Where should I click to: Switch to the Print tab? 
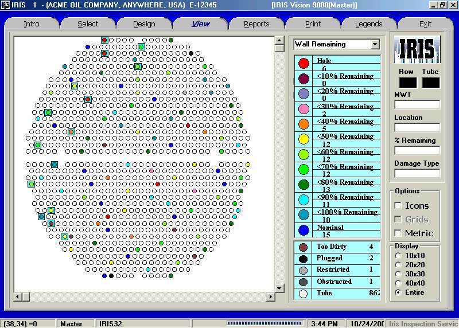[313, 24]
